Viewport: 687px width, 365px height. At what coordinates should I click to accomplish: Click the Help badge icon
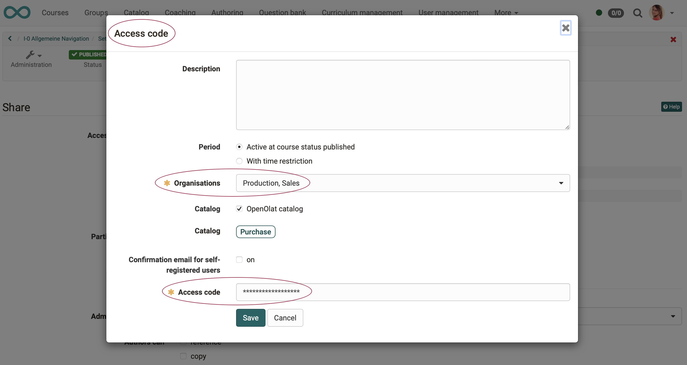671,107
